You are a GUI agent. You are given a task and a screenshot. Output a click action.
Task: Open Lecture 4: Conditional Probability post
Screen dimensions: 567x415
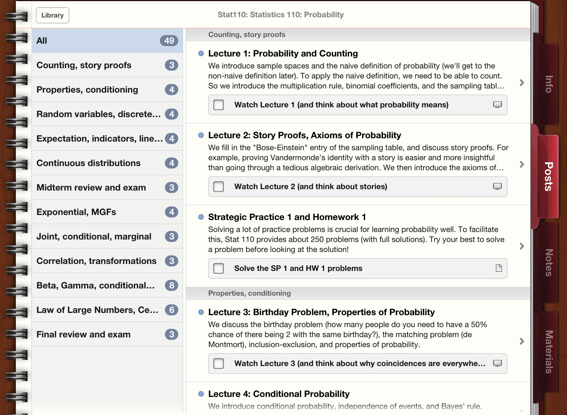279,394
